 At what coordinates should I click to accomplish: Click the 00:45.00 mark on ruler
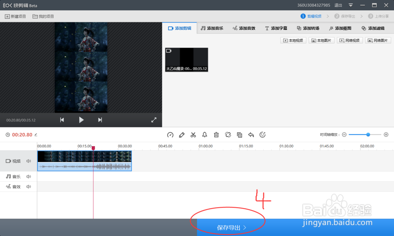(x=165, y=146)
